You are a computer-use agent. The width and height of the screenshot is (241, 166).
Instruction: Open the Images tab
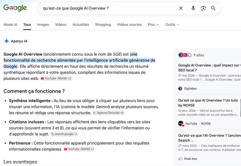point(43,25)
